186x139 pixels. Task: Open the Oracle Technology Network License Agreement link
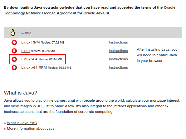(57, 13)
